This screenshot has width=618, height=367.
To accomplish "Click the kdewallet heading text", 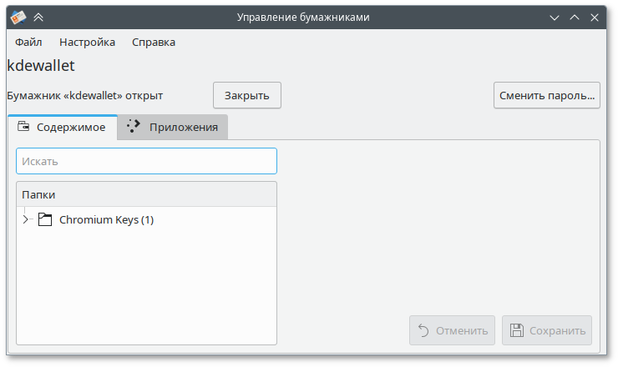I will point(41,66).
